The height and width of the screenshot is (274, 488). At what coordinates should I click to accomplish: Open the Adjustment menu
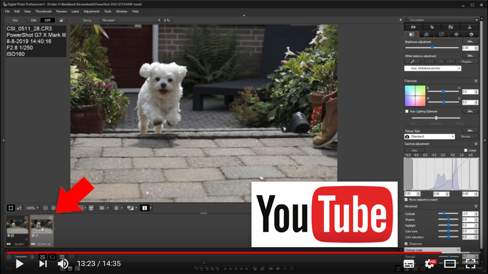coord(91,11)
